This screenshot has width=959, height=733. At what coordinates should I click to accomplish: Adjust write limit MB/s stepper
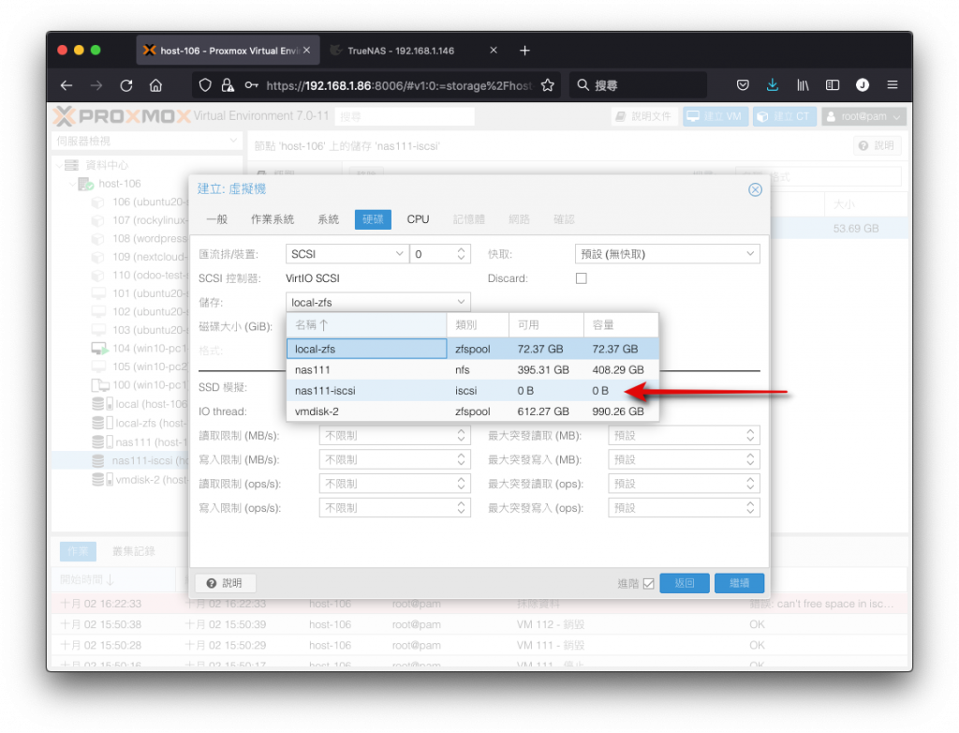click(x=461, y=460)
